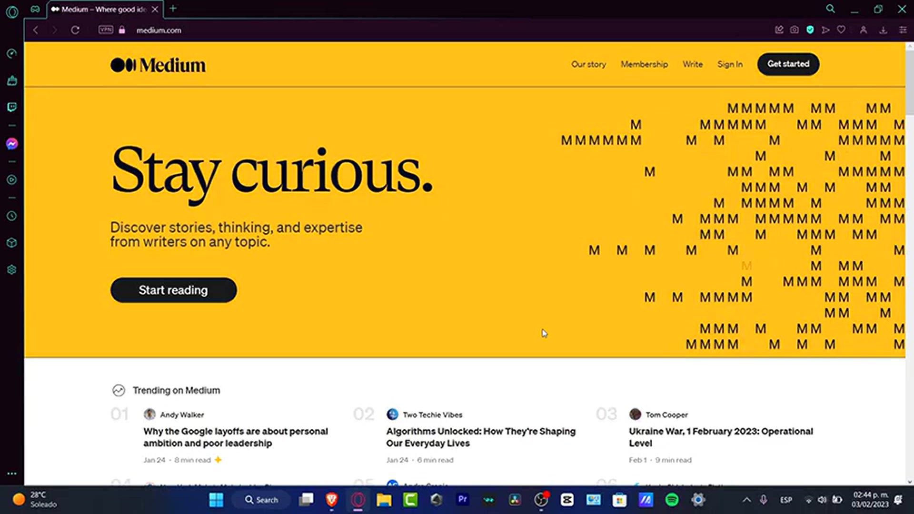This screenshot has width=914, height=514.
Task: Open the profile/account icon in toolbar
Action: pyautogui.click(x=863, y=30)
